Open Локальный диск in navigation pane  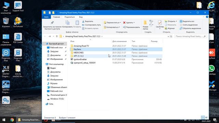tap(59, 95)
